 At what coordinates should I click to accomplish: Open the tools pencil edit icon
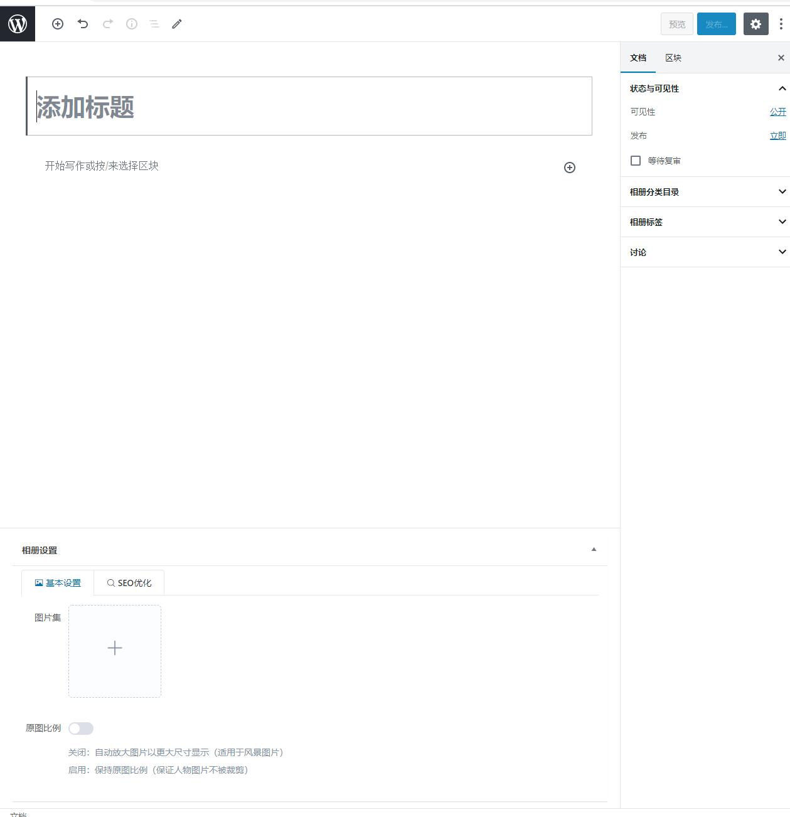coord(177,24)
